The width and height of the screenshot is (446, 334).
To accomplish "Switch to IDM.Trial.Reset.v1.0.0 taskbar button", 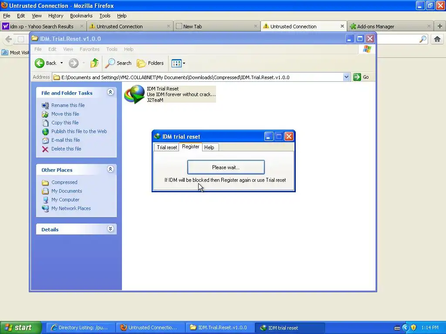I will pos(220,327).
